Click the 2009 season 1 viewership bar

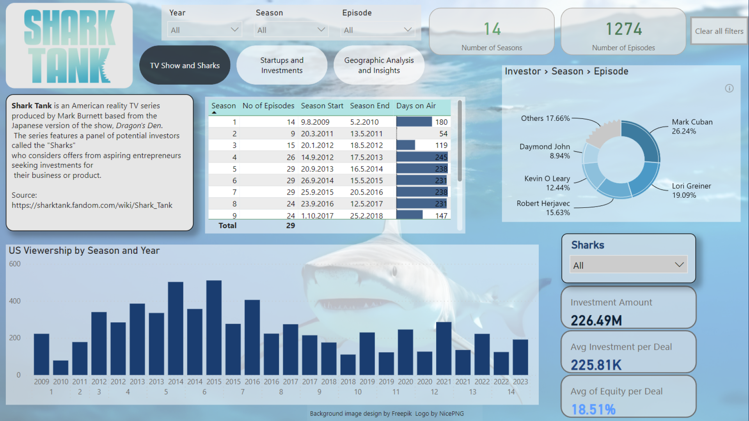coord(41,354)
